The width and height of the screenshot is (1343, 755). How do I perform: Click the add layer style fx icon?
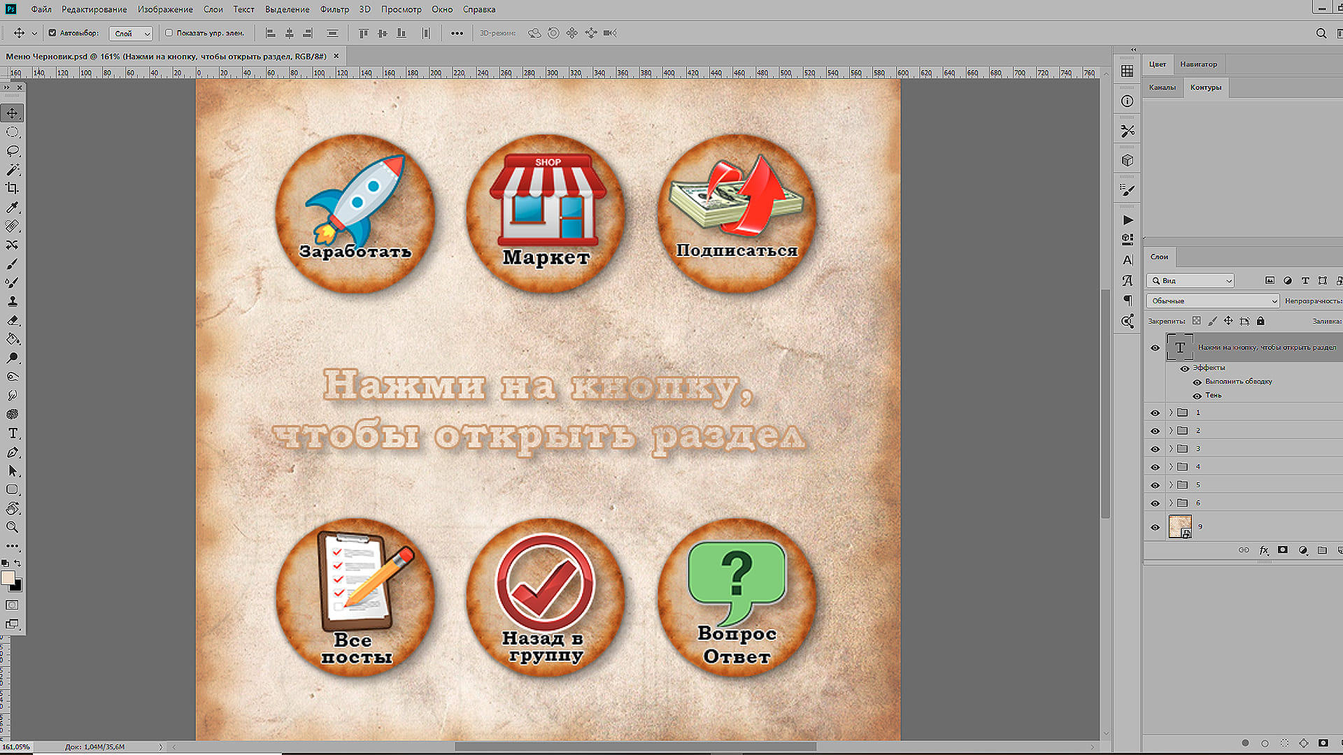click(x=1263, y=550)
